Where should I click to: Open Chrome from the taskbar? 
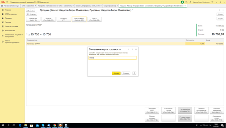point(54,125)
